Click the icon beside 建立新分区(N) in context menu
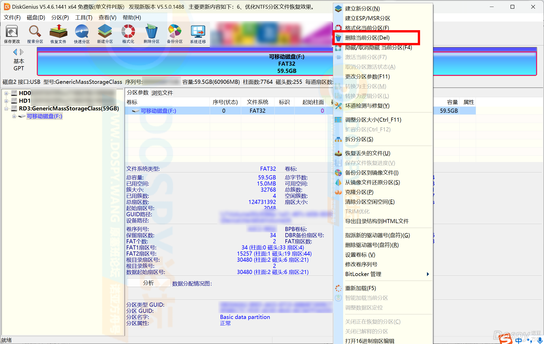Viewport: 544px width, 344px height. click(x=338, y=9)
